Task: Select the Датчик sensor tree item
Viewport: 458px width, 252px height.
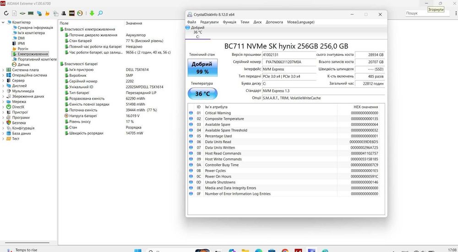Action: coord(23,64)
